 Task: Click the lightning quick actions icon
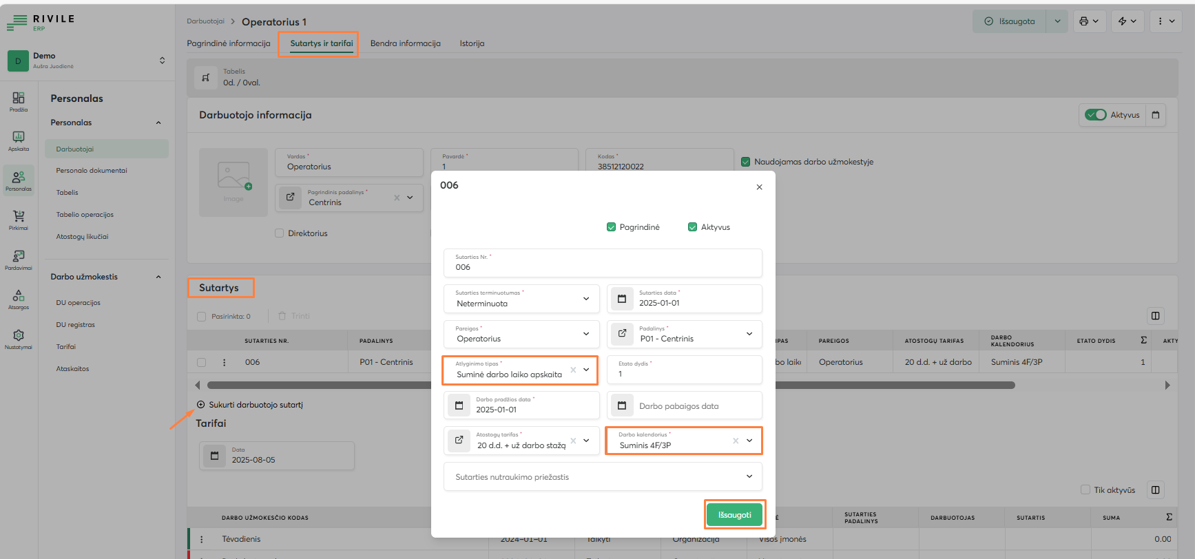pos(1123,21)
